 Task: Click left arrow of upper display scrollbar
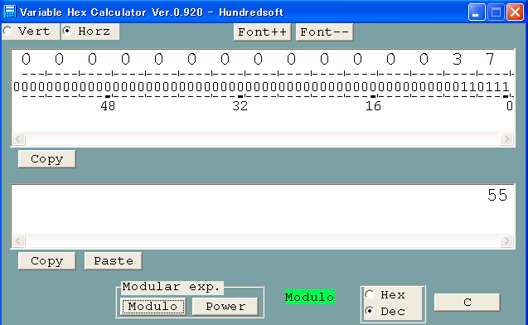tap(18, 138)
